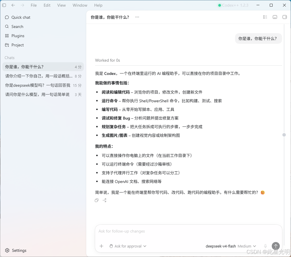Click the 'Chats' section header
The width and height of the screenshot is (291, 257).
(9, 58)
